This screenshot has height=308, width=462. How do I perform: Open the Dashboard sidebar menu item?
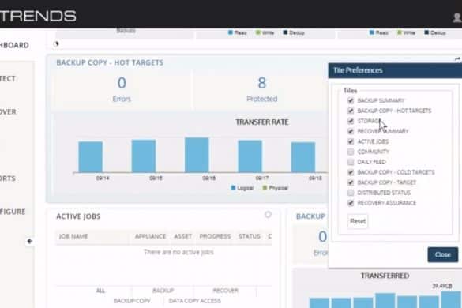click(14, 45)
